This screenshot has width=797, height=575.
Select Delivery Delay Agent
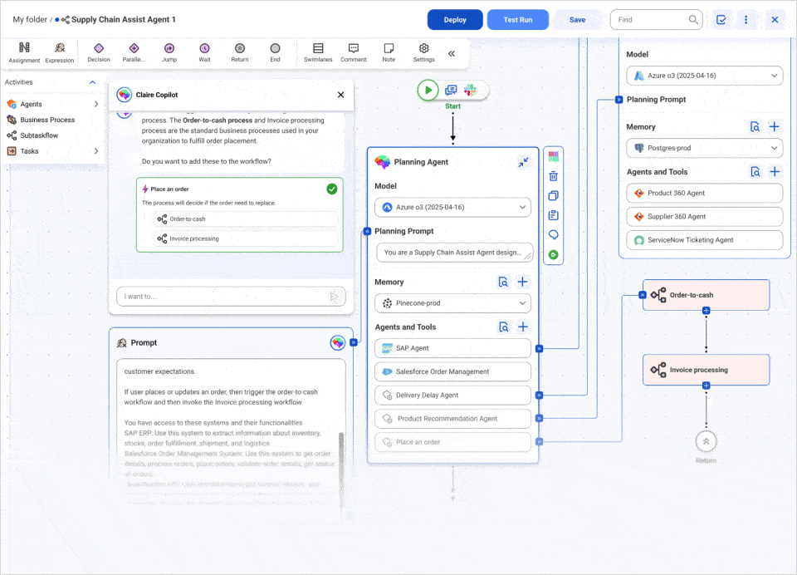click(x=453, y=395)
